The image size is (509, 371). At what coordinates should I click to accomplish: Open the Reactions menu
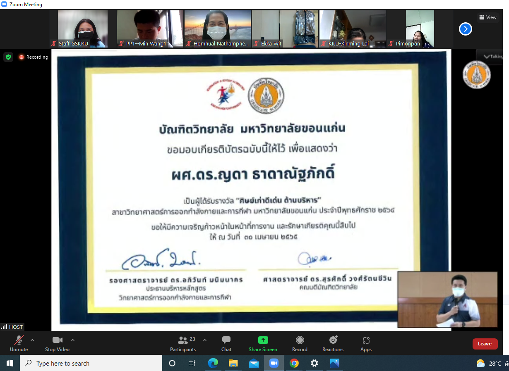[x=333, y=343]
